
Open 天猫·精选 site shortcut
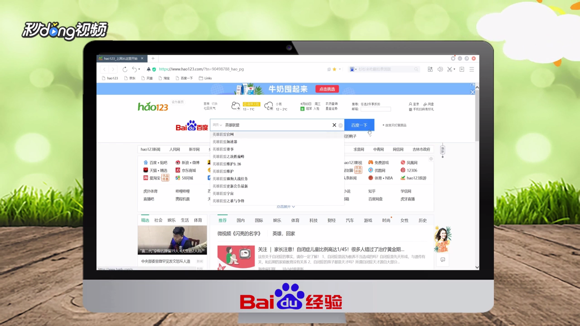pos(155,170)
